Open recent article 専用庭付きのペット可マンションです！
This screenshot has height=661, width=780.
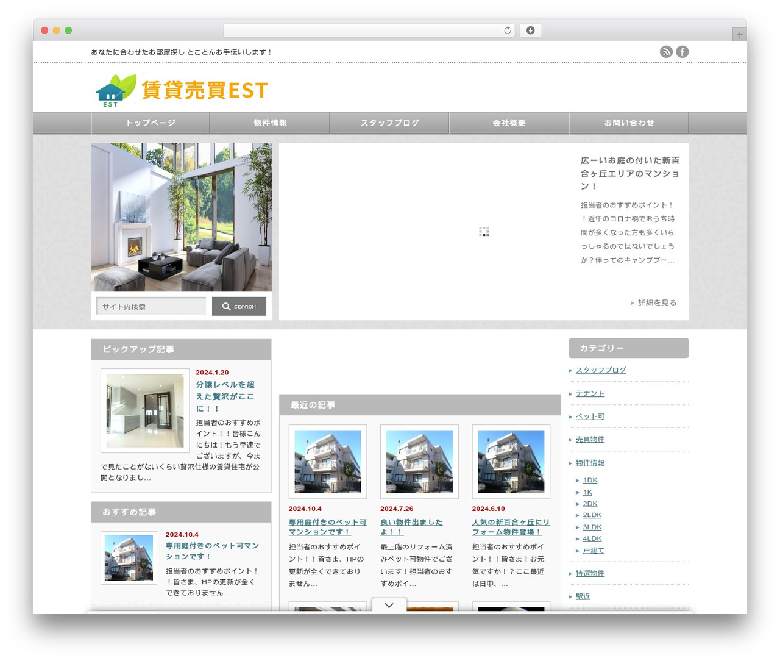[328, 527]
